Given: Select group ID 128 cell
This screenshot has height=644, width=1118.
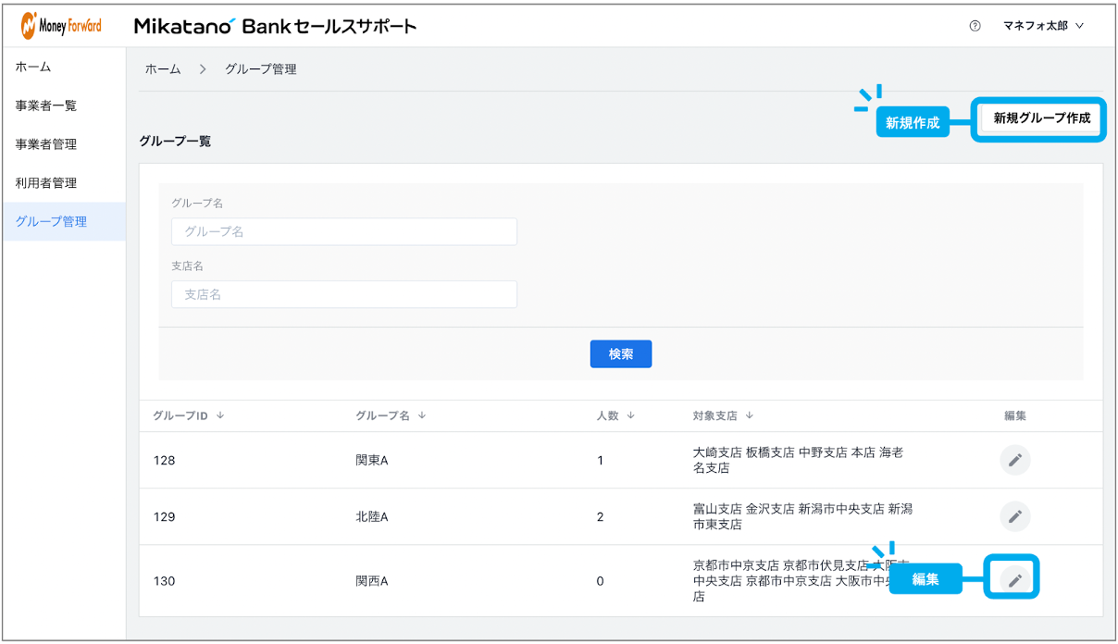Looking at the screenshot, I should pos(164,460).
